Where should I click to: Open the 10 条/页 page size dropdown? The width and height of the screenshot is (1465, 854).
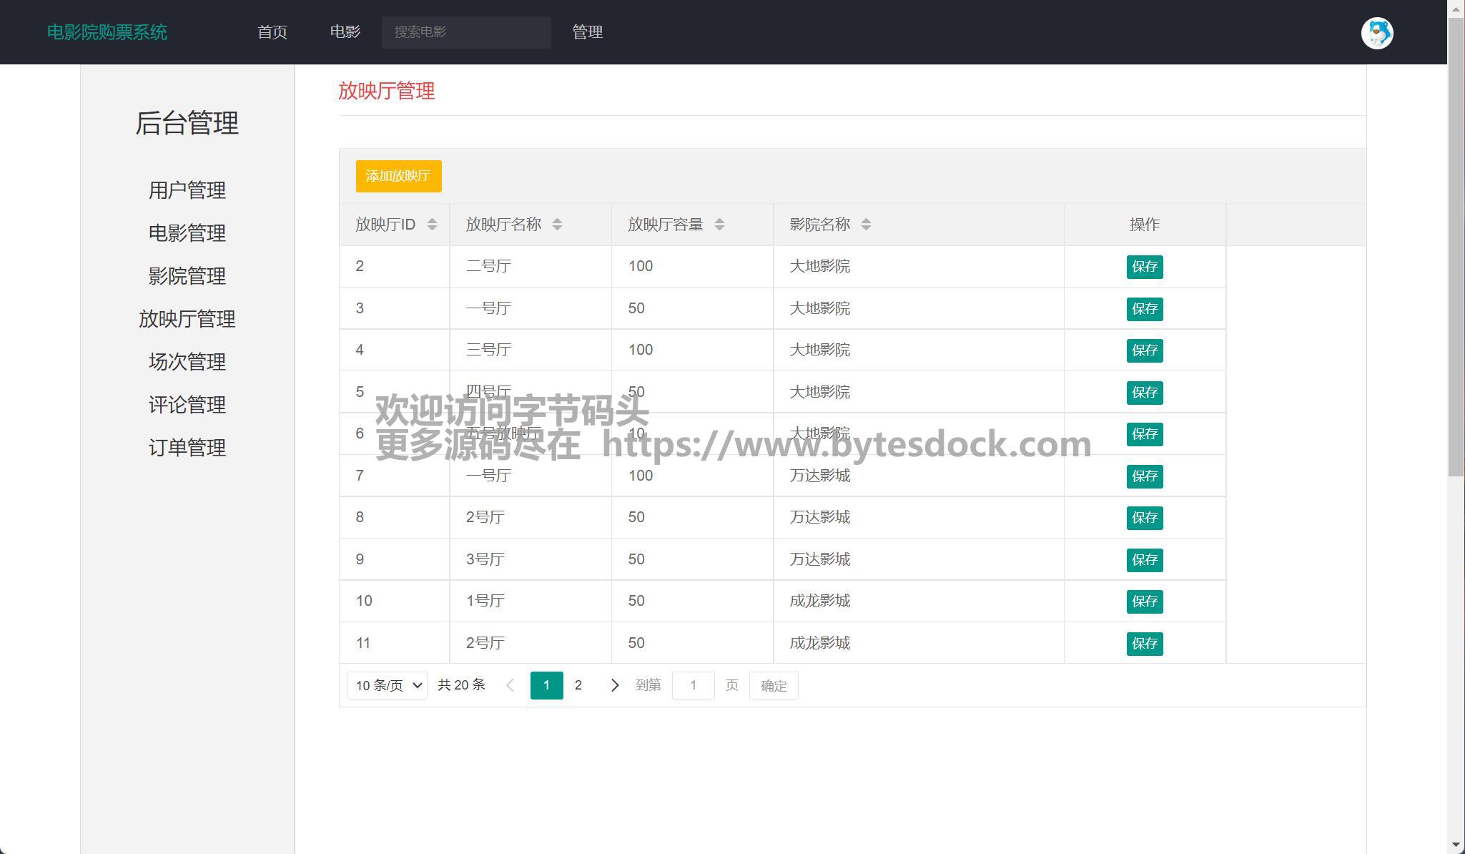(388, 685)
